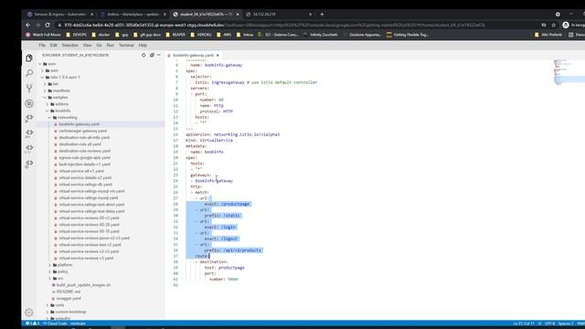Screen dimensions: 585x329
Task: Refresh the explorer file tree
Action: tap(144, 55)
